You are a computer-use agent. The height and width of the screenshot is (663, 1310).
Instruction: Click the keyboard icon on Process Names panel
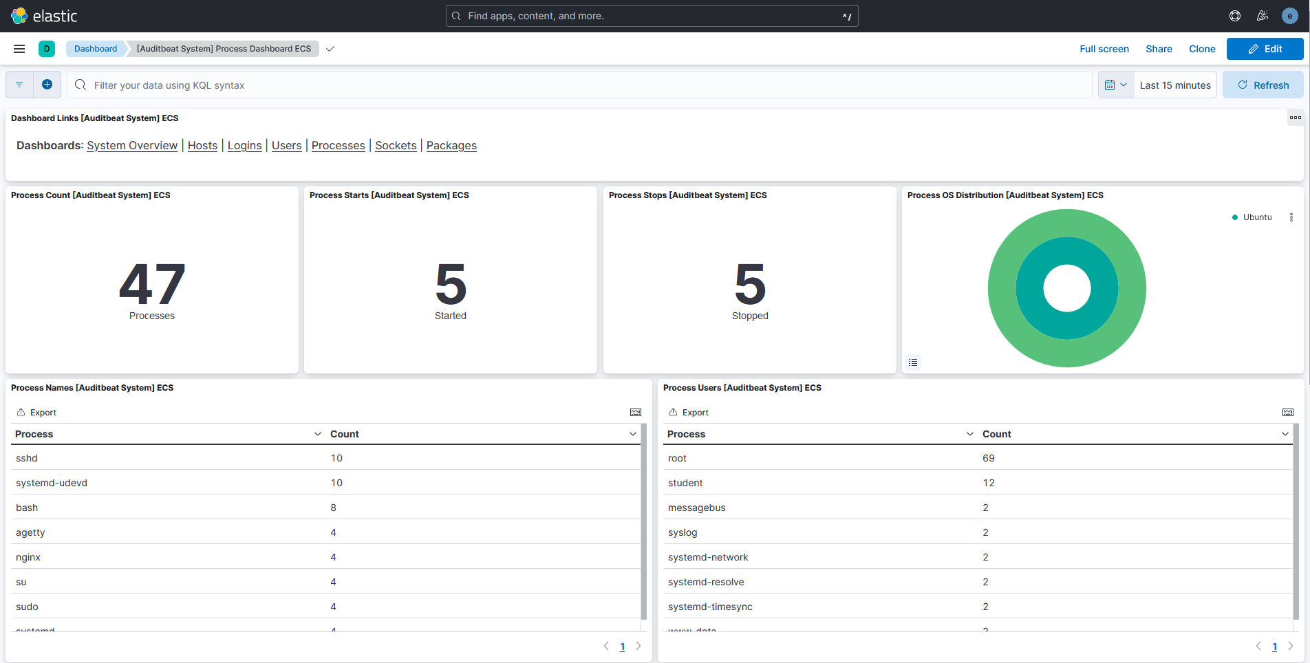click(x=635, y=412)
